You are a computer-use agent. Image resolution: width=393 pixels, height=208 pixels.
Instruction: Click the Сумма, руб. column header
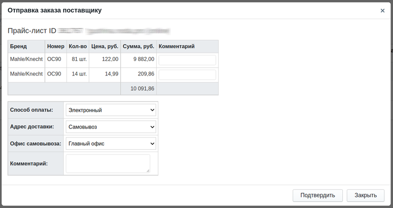(x=138, y=47)
